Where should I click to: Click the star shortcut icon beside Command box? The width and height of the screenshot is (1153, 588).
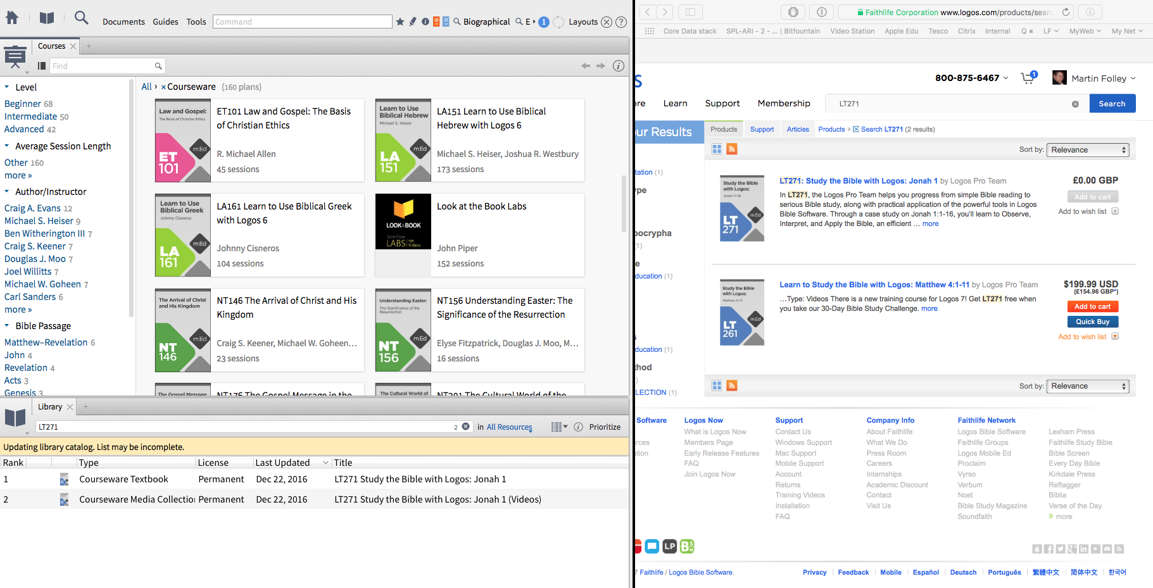point(400,22)
